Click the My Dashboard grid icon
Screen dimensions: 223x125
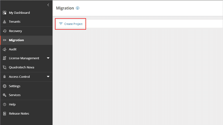(x=4, y=13)
